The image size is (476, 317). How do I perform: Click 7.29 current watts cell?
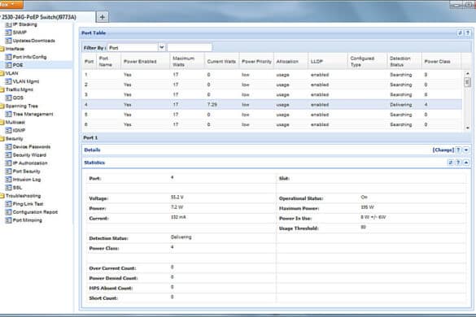[x=212, y=105]
